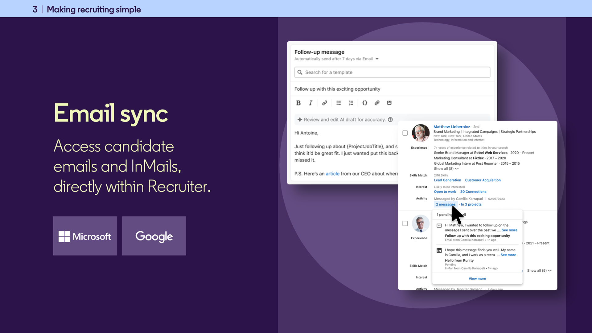Click the '2/10 Skills' match text
This screenshot has width=592, height=333.
(441, 175)
